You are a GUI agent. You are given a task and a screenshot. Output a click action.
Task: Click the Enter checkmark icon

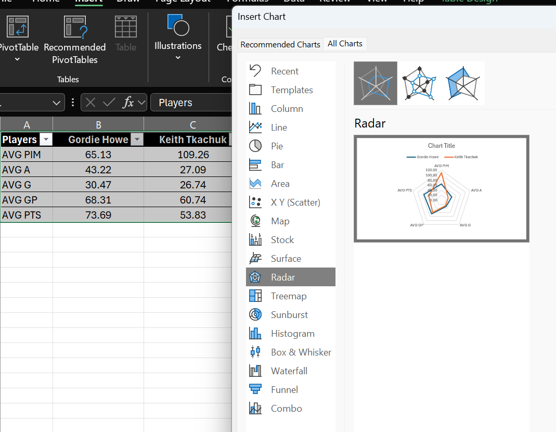point(109,103)
